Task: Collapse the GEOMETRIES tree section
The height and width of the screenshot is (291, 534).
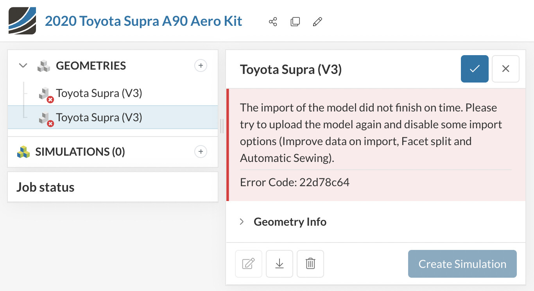Action: click(x=23, y=66)
